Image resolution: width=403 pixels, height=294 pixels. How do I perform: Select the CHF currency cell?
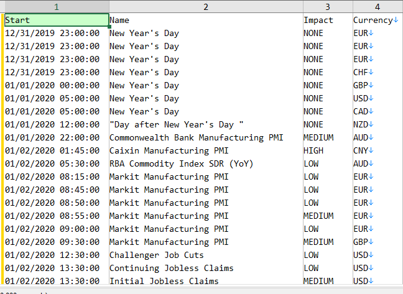point(378,72)
